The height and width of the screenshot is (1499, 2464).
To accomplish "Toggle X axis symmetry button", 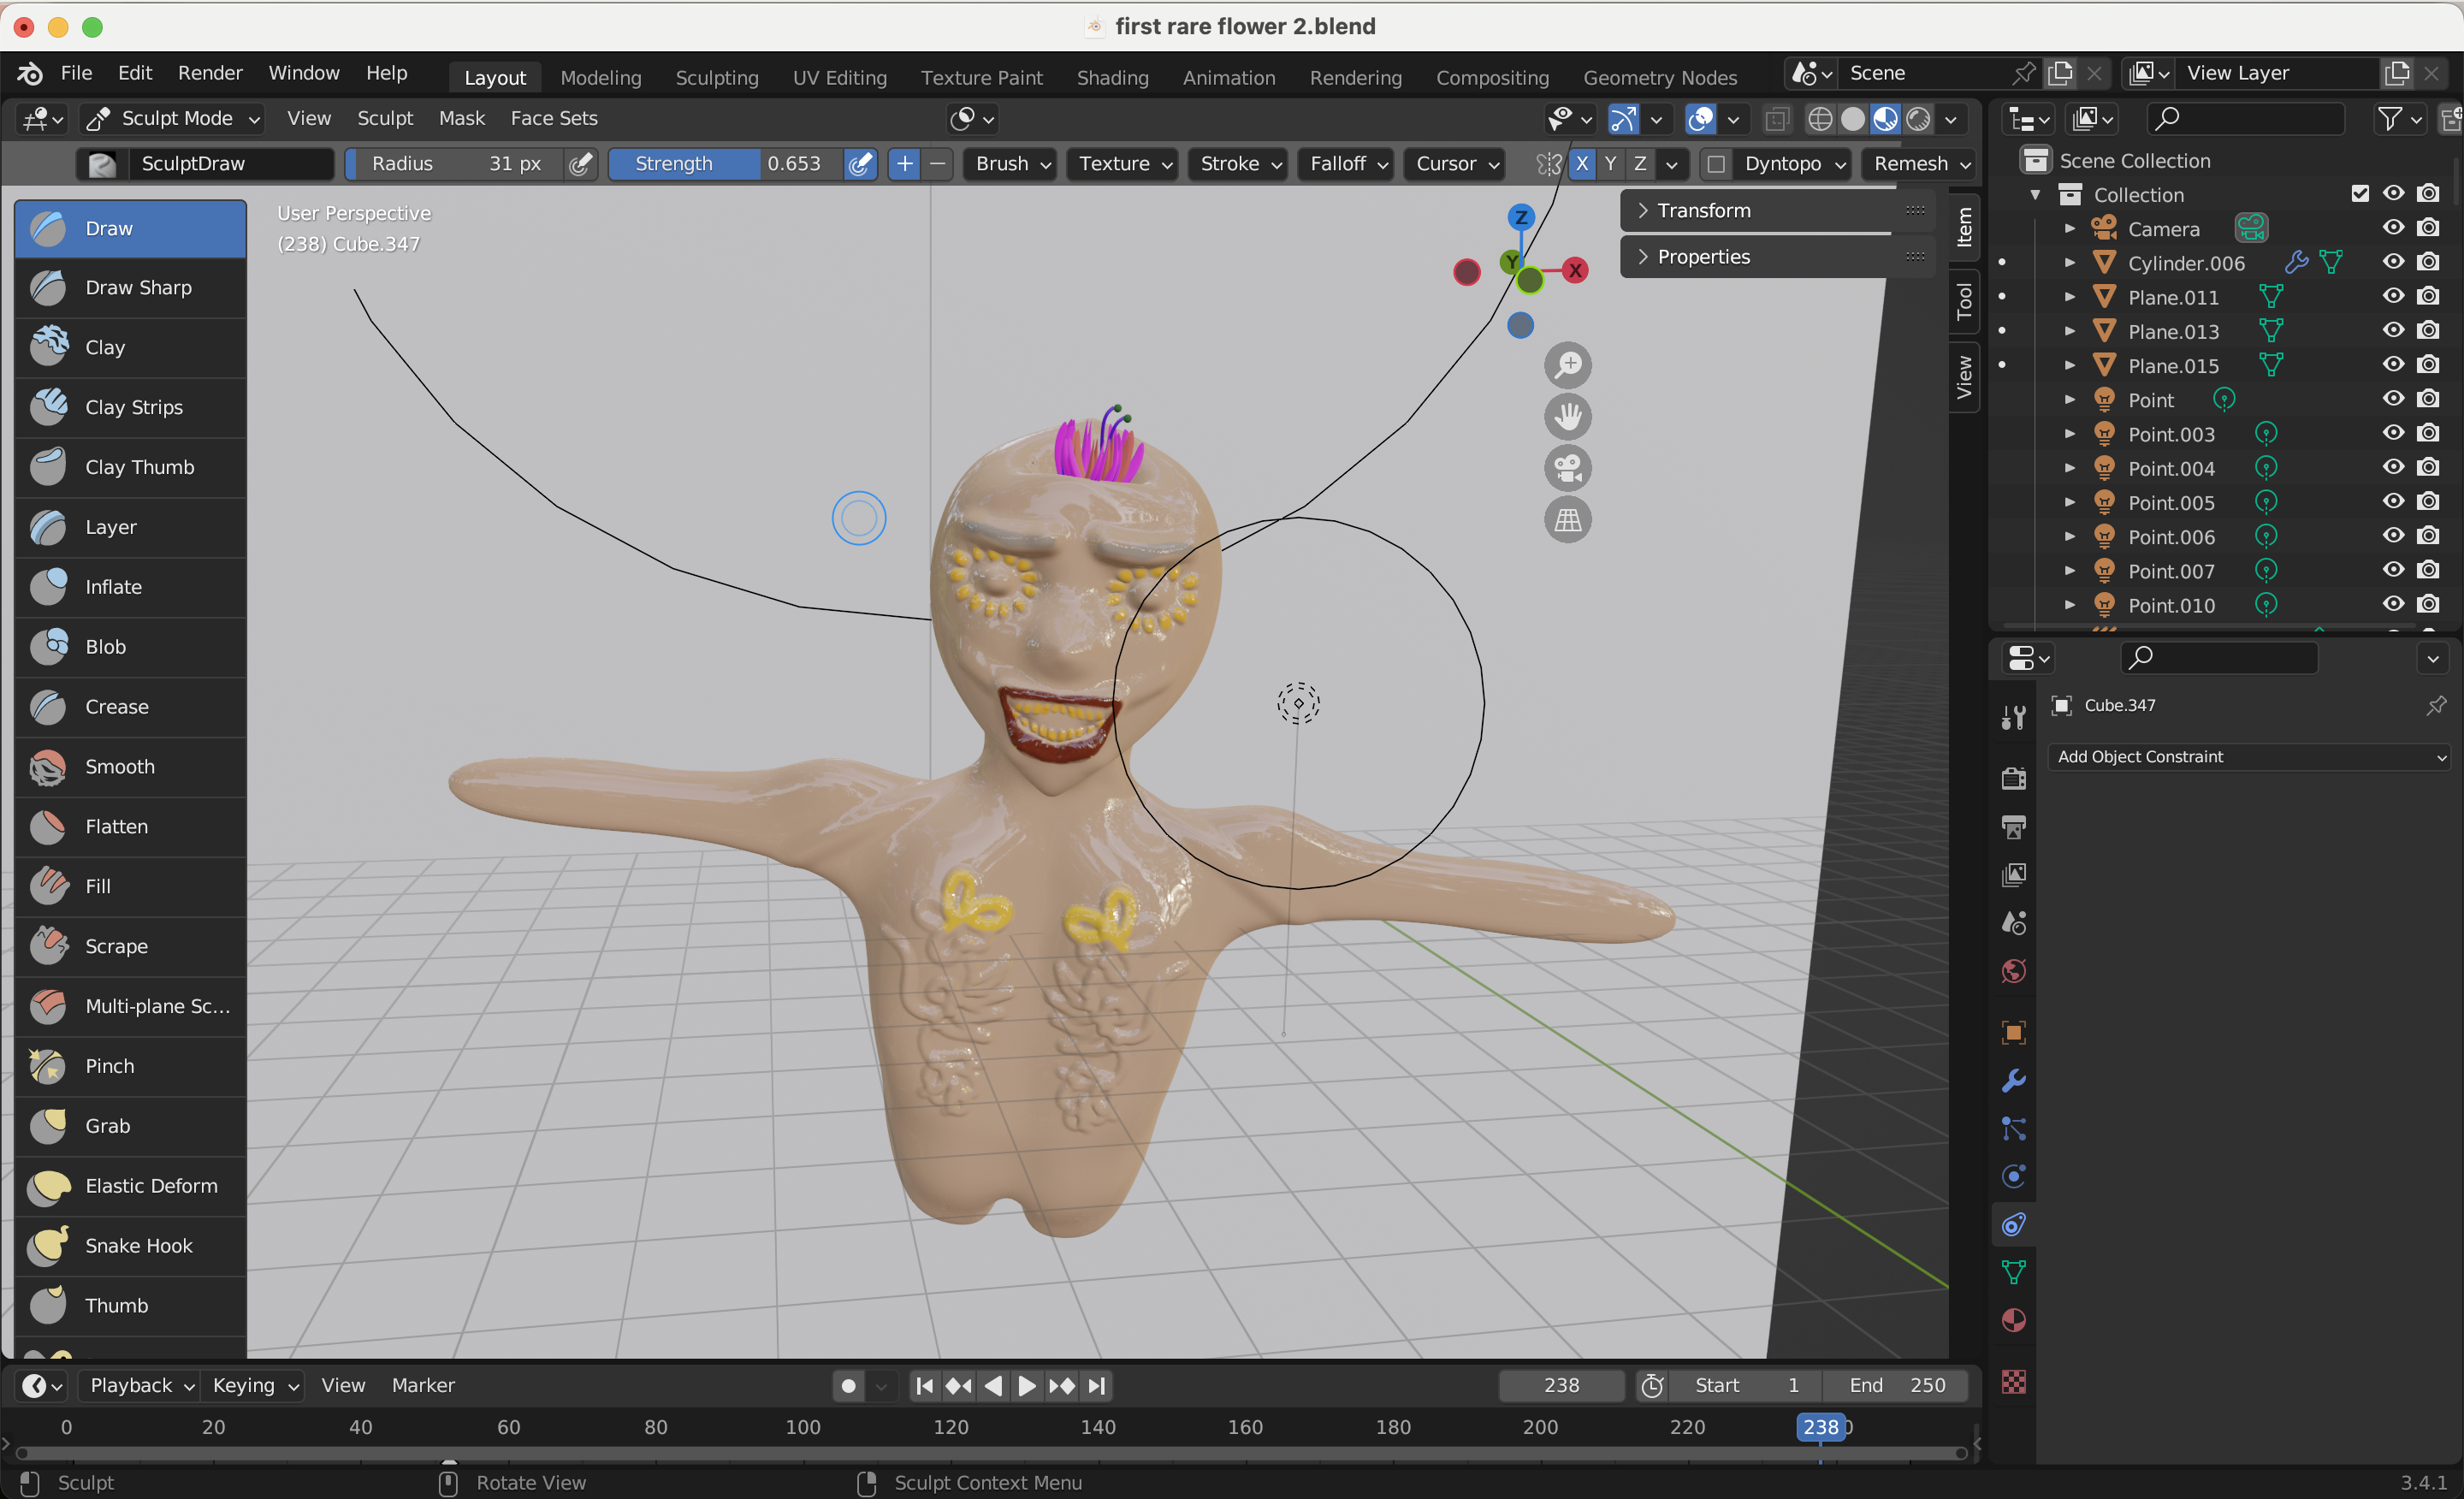I will coord(1581,164).
